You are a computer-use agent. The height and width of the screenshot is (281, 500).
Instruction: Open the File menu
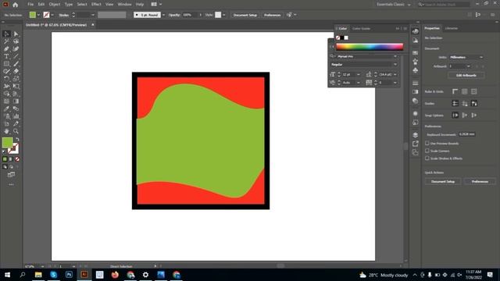coord(30,5)
